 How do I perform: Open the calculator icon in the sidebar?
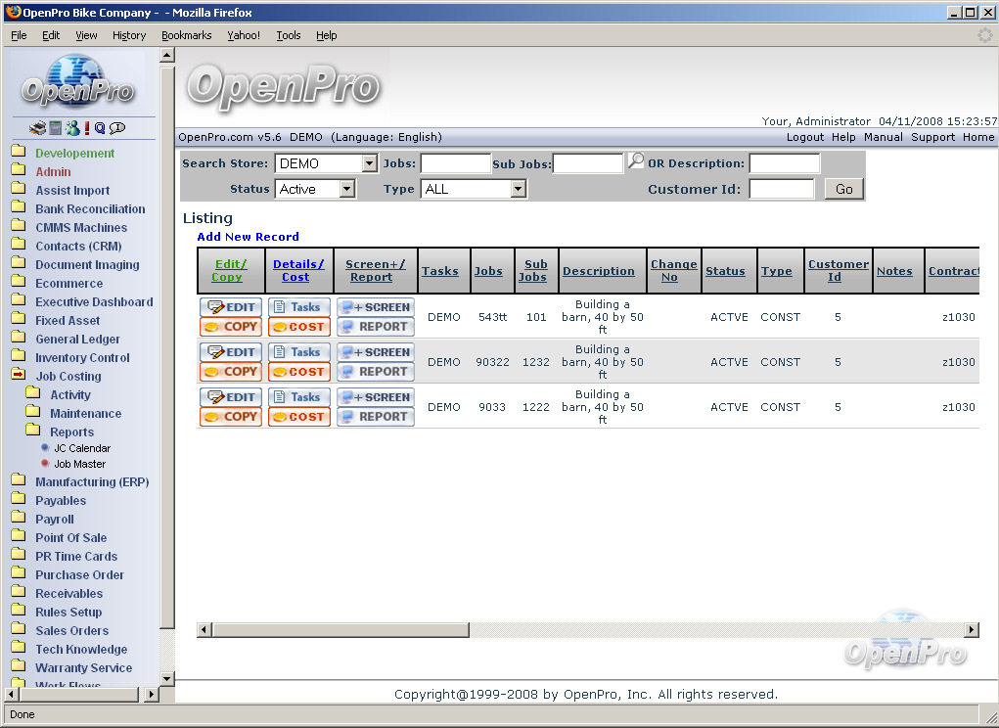55,128
